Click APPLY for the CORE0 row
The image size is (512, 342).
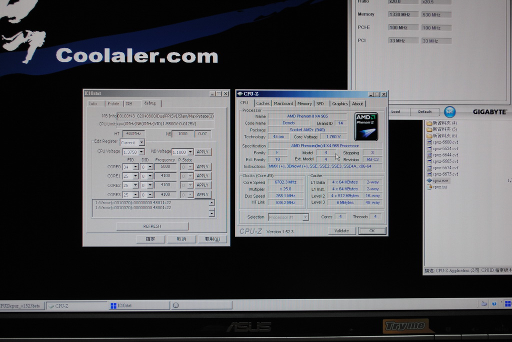coord(202,167)
